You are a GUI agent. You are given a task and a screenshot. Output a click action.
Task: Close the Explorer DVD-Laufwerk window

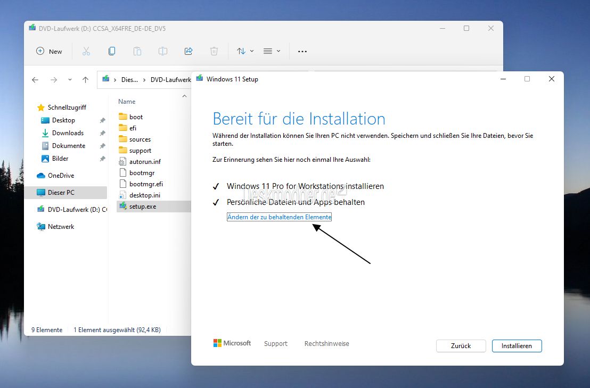490,29
